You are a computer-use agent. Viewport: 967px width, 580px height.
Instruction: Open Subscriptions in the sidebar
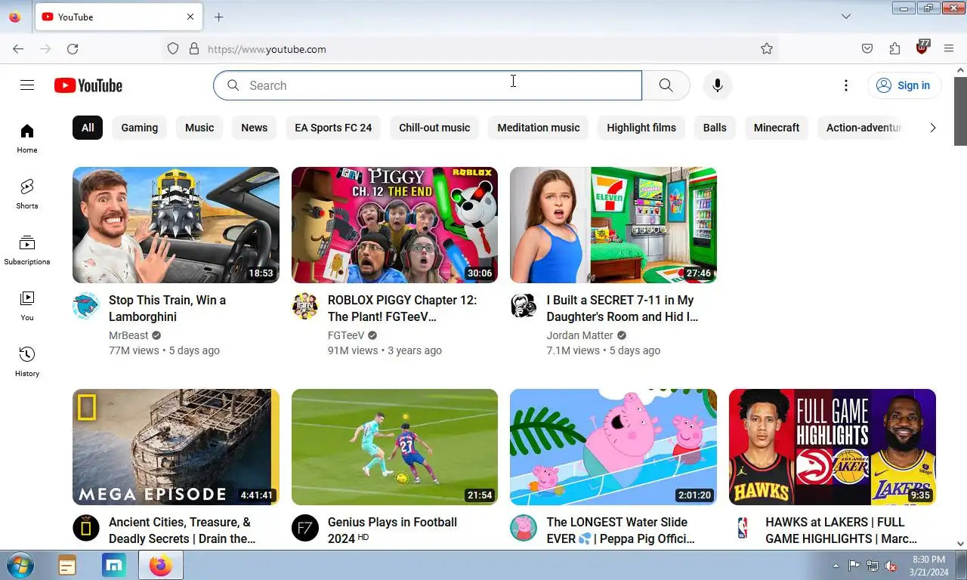point(27,250)
